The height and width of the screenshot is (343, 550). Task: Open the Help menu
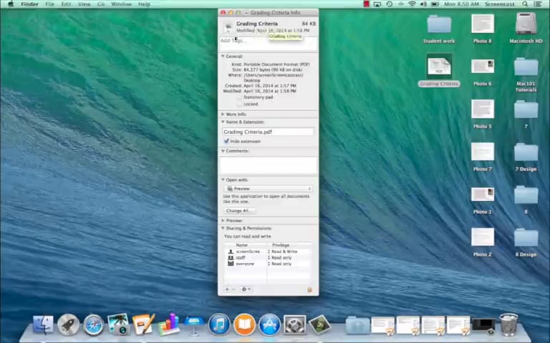point(144,4)
